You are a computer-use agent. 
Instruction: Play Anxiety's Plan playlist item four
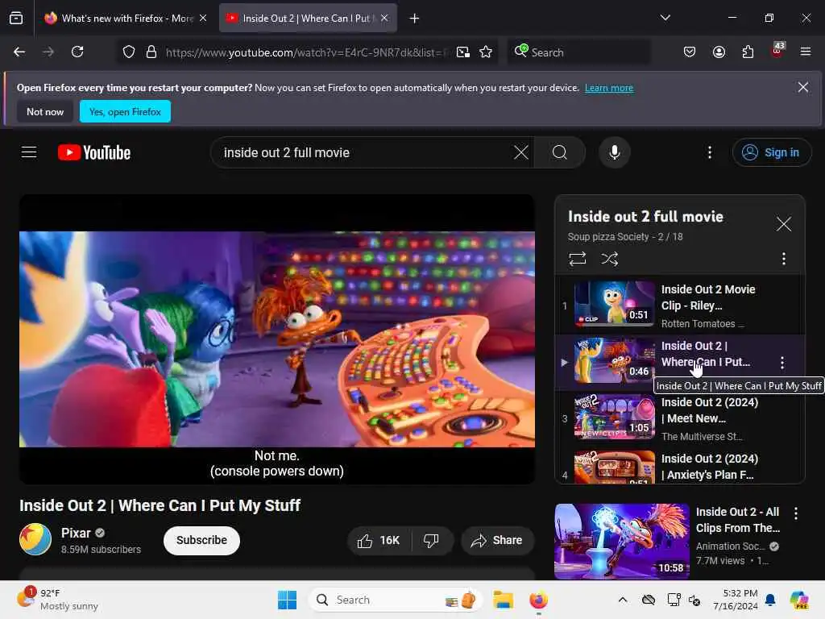[679, 465]
